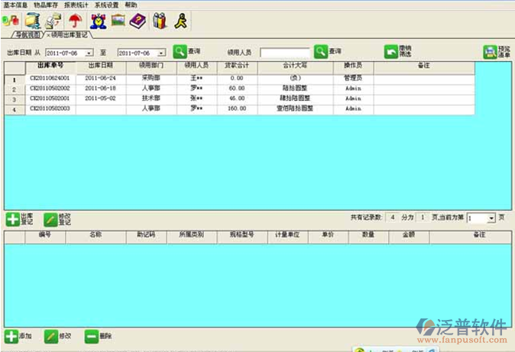Click the green minus 删除 button
This screenshot has width=515, height=352.
click(92, 336)
